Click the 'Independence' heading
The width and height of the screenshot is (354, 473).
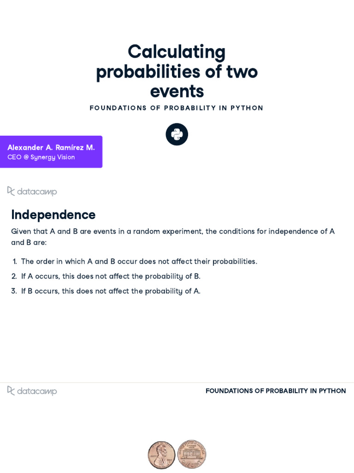pos(53,215)
